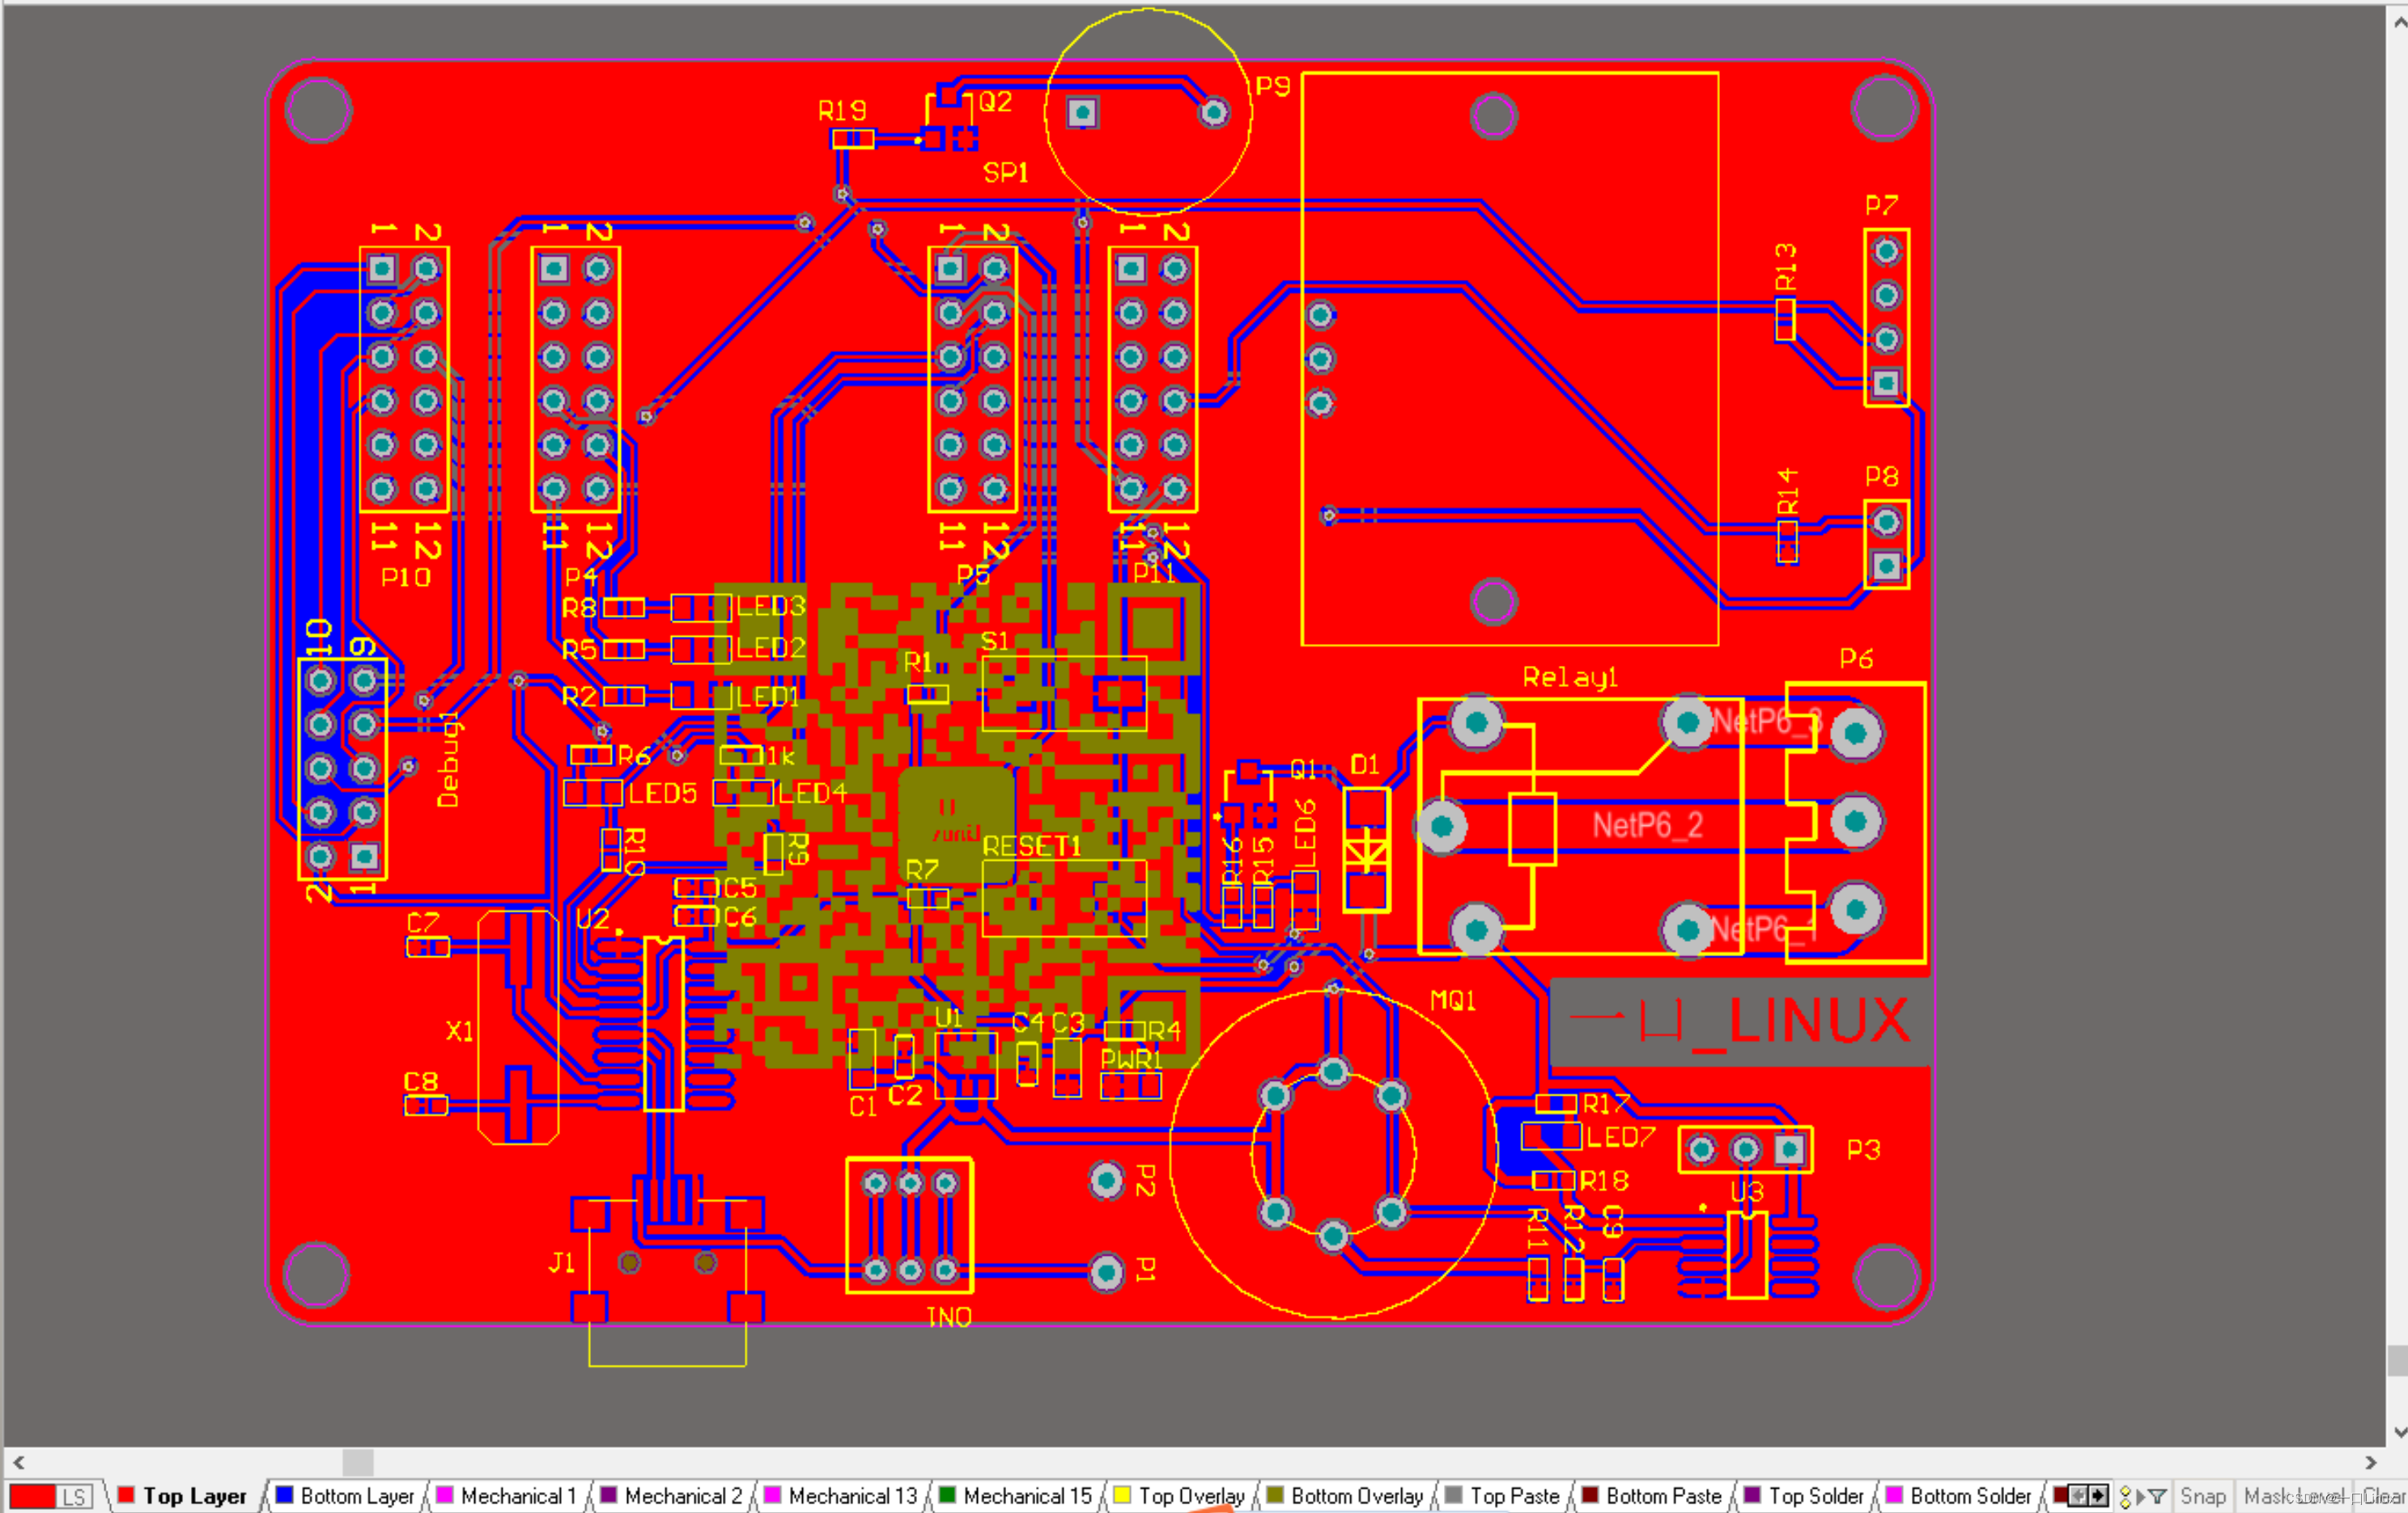2408x1513 pixels.
Task: Select the Q2 designator label
Action: pyautogui.click(x=995, y=101)
